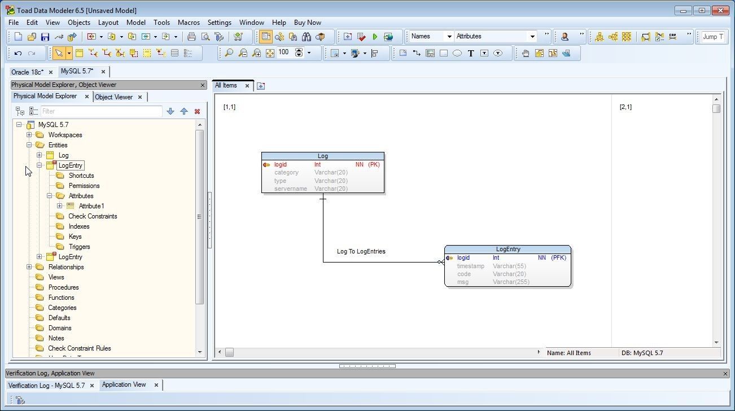The width and height of the screenshot is (735, 411).
Task: Toggle the Model Explorer panel toolbar button
Action: coord(266,37)
